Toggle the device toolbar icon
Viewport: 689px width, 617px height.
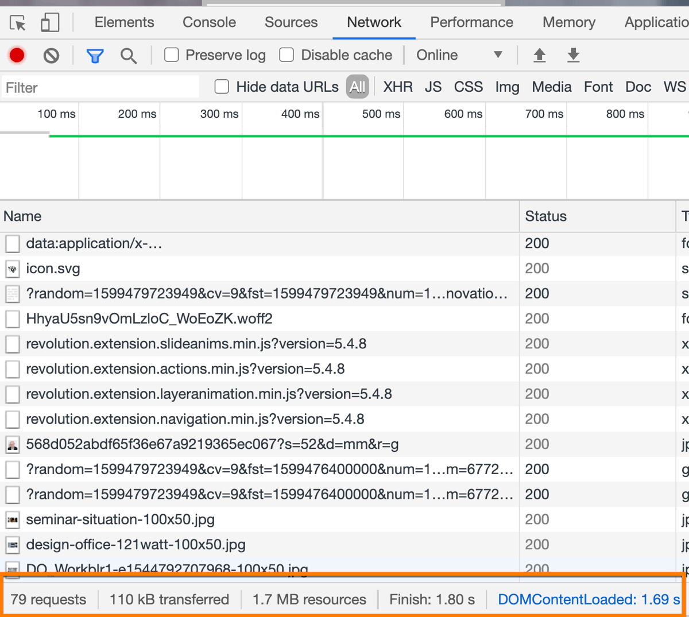pos(49,22)
